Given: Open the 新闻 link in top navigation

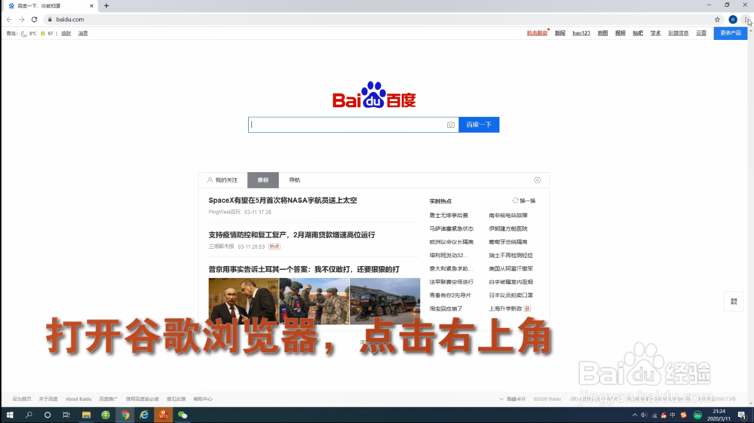Looking at the screenshot, I should point(559,33).
